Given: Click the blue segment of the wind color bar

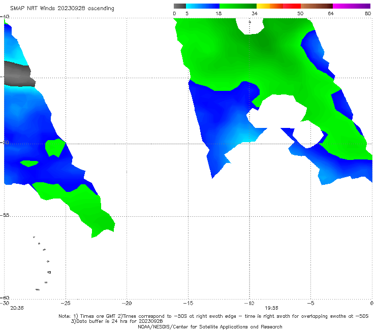Looking at the screenshot, I should click(x=203, y=6).
